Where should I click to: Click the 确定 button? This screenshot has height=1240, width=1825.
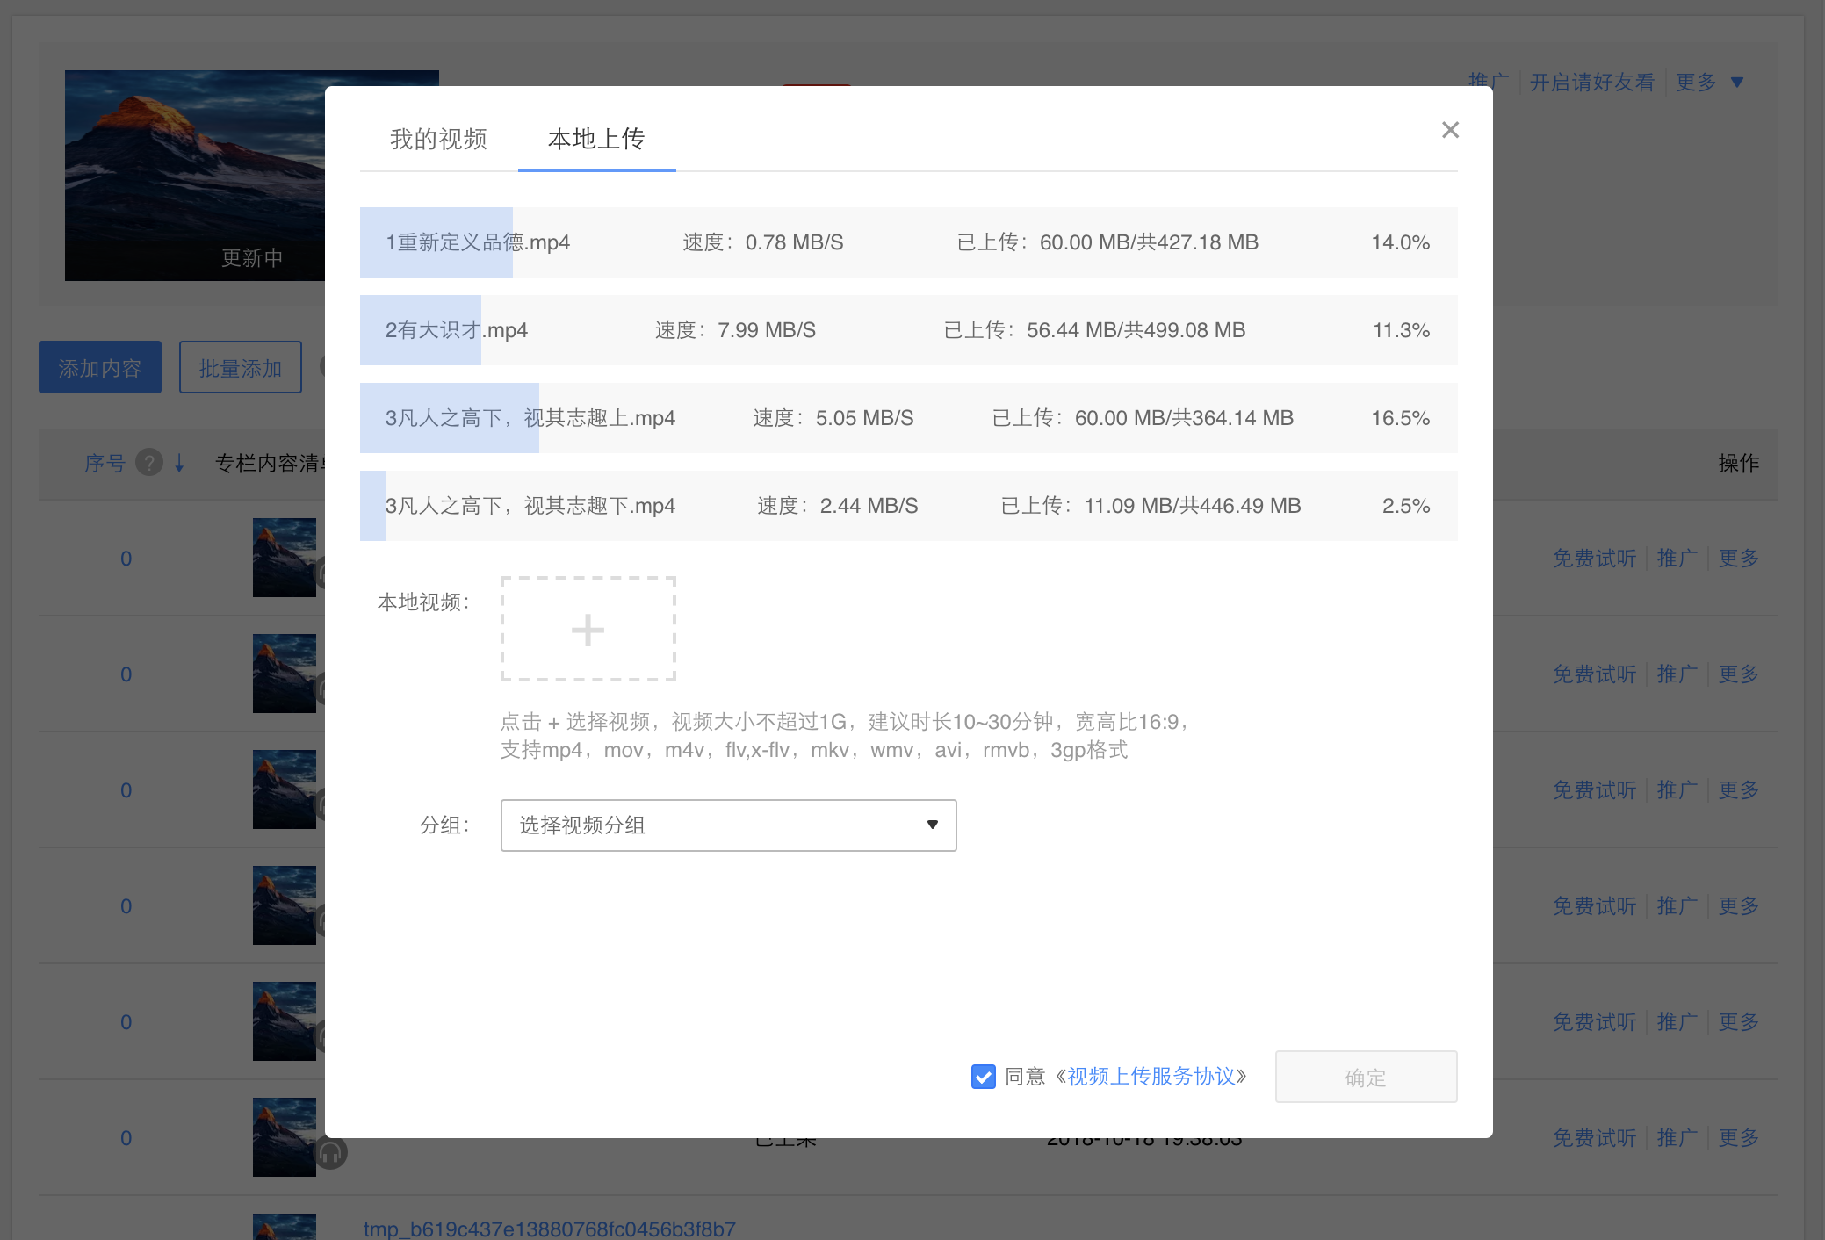(1366, 1077)
